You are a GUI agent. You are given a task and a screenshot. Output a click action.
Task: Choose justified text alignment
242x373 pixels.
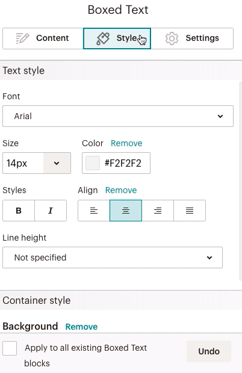(x=190, y=211)
